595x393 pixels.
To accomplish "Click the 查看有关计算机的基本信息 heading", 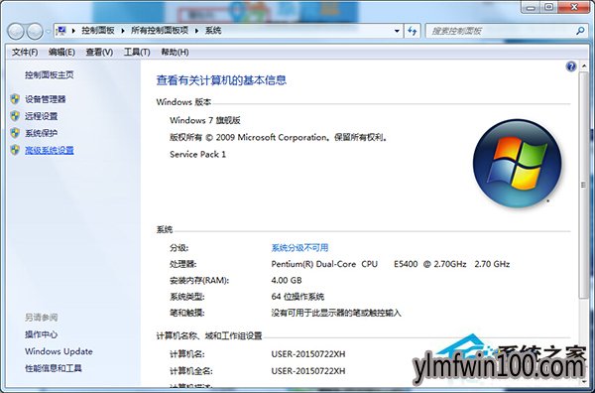I will 221,80.
